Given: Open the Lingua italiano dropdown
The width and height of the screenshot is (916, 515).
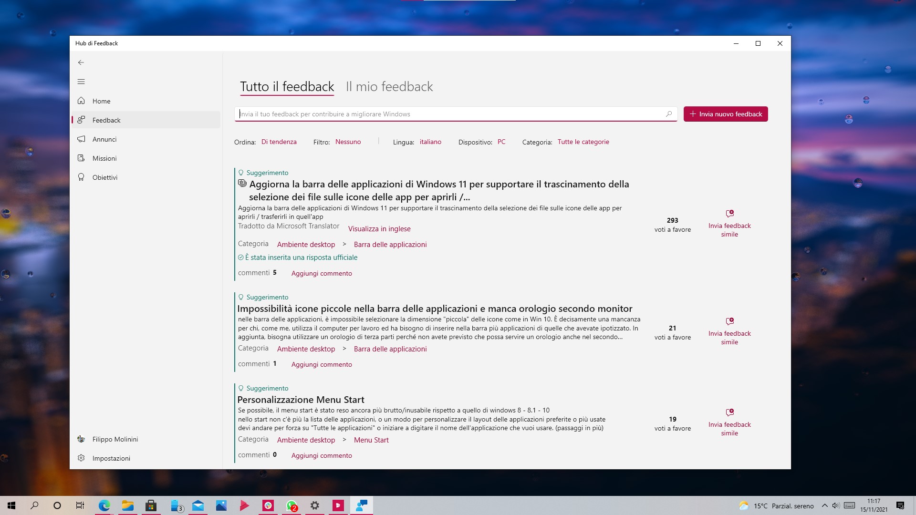Looking at the screenshot, I should click(x=430, y=142).
